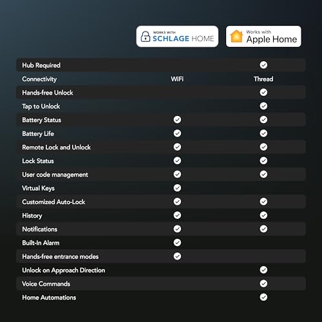Click Hub Required checkmark under Apple Home
Viewport: 322px width, 322px height.
[x=263, y=65]
